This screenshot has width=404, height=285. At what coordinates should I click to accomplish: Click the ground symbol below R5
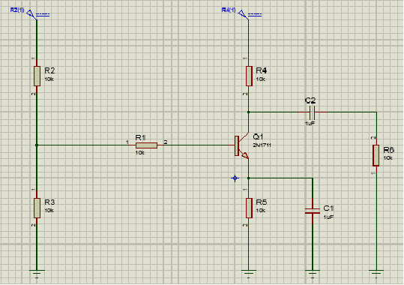[x=249, y=274]
